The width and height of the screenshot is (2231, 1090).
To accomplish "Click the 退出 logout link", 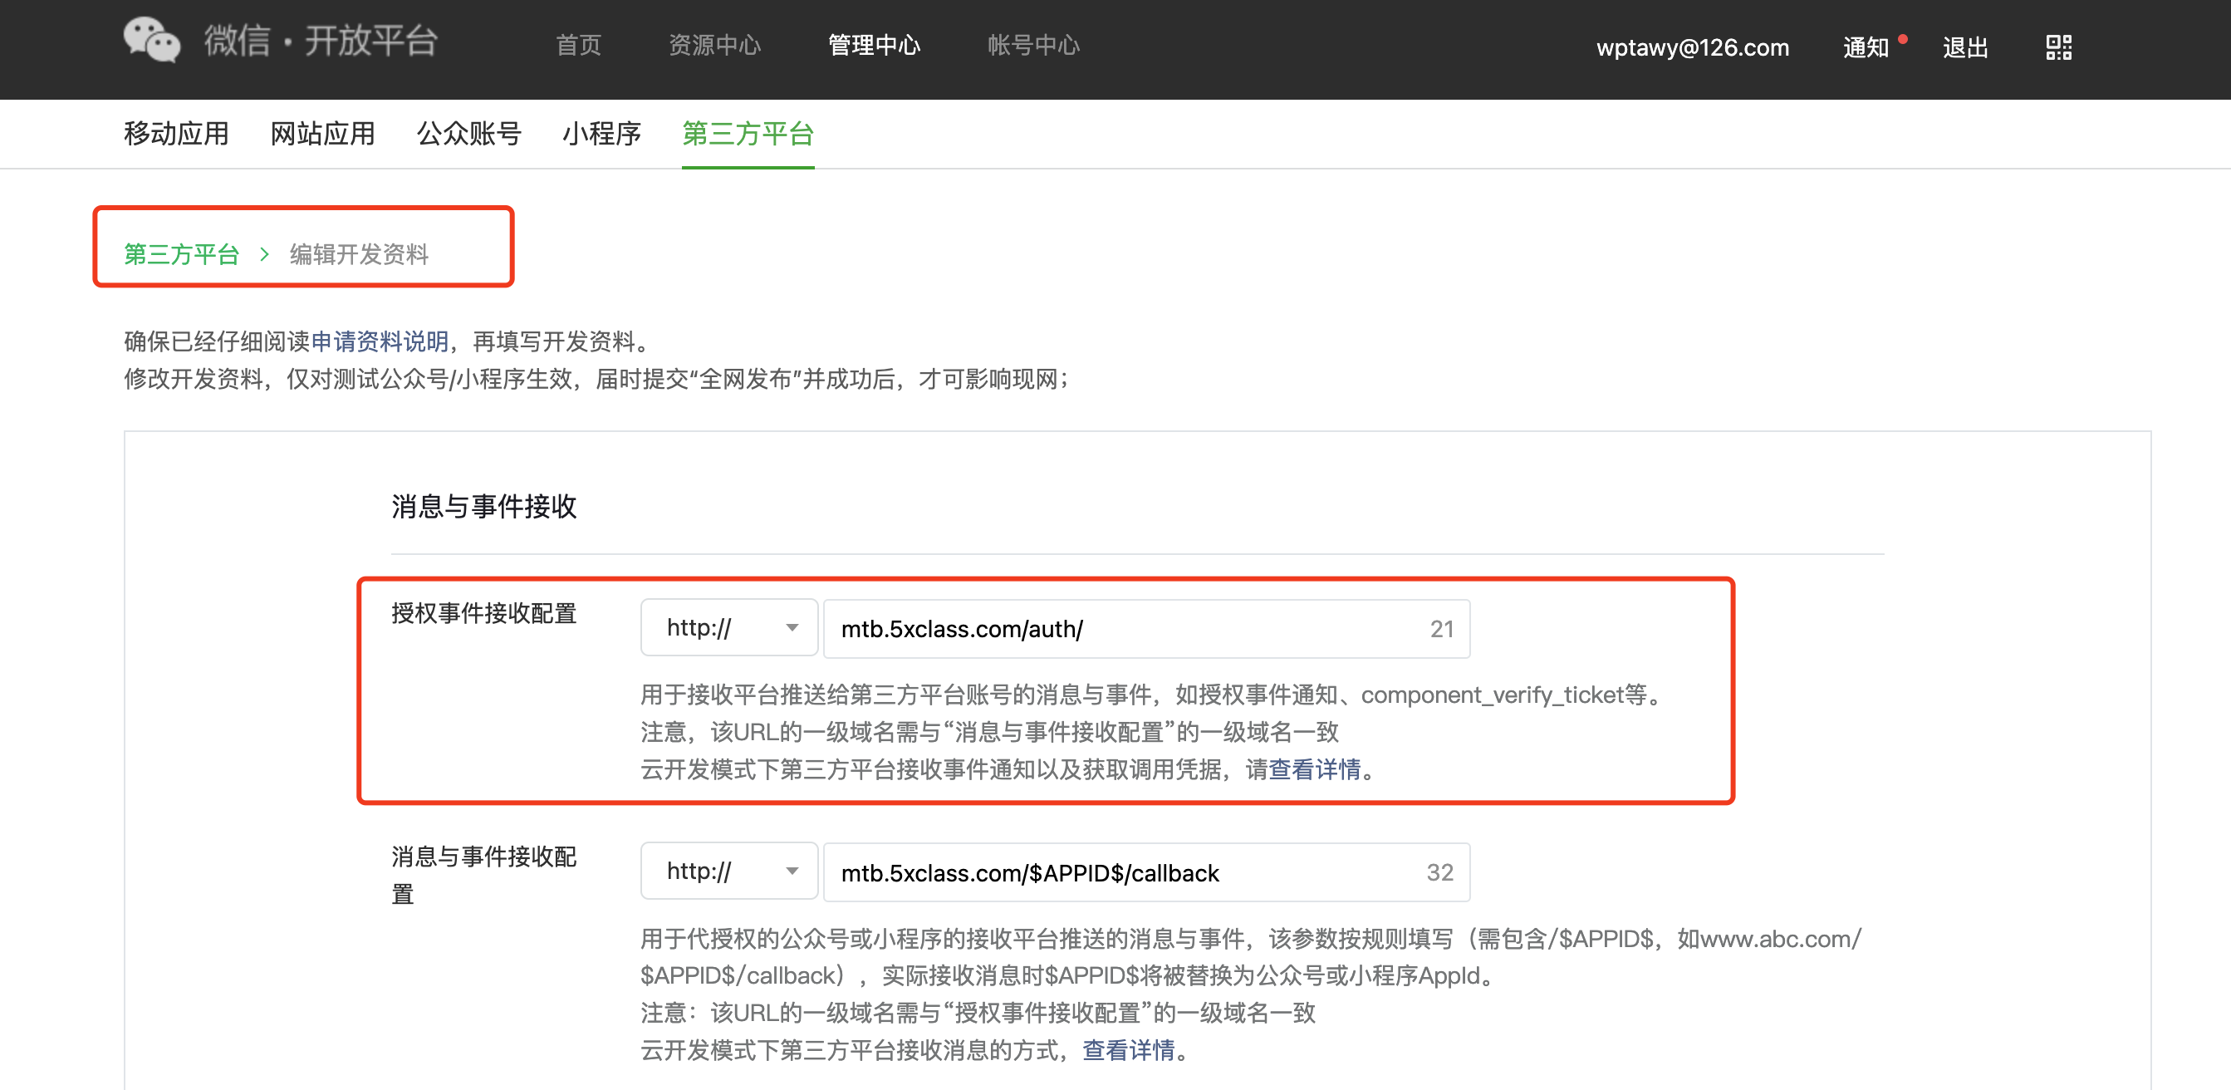I will pos(1964,47).
